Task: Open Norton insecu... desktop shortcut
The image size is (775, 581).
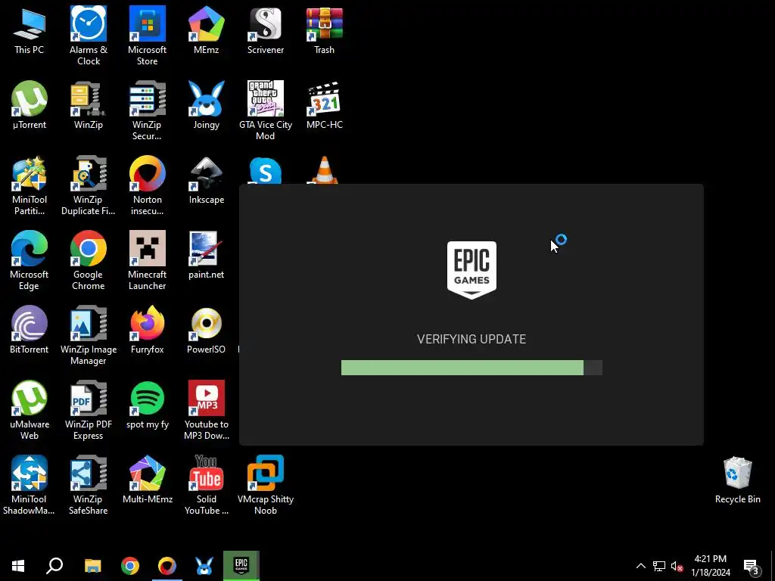Action: pos(148,186)
